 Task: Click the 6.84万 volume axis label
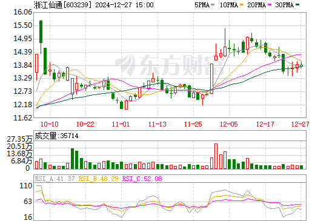(22, 161)
